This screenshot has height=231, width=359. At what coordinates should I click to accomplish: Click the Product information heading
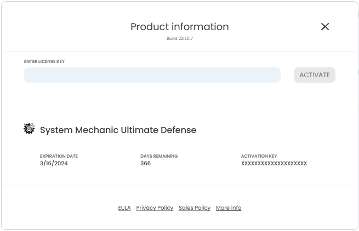click(180, 27)
